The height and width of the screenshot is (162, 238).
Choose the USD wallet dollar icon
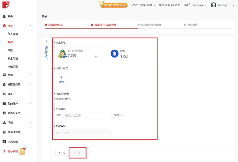(114, 54)
